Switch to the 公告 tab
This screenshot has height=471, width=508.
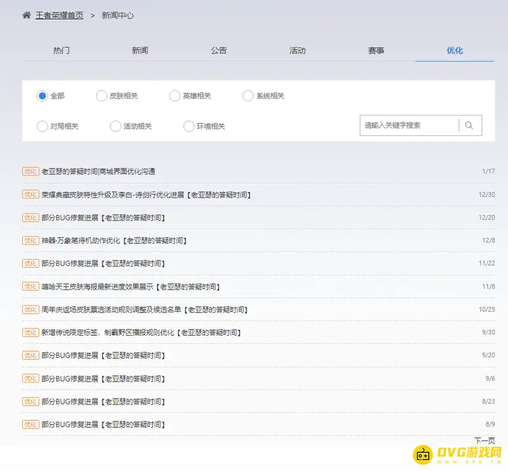point(219,50)
